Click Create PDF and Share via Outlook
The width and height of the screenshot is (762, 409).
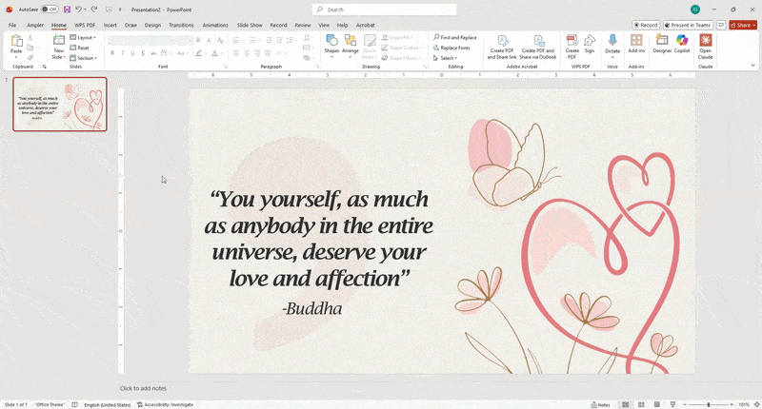[x=538, y=47]
